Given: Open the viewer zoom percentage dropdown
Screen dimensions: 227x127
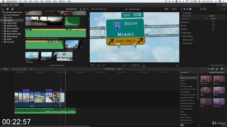Looking at the screenshot, I should 167,9.
